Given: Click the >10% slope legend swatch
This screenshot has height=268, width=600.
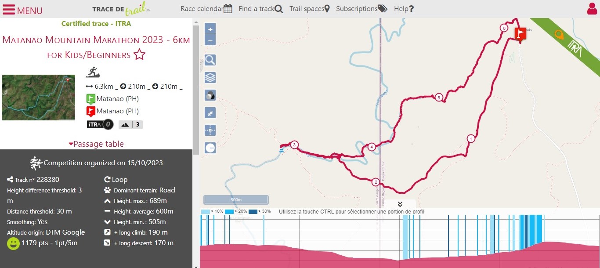Looking at the screenshot, I should (x=205, y=211).
